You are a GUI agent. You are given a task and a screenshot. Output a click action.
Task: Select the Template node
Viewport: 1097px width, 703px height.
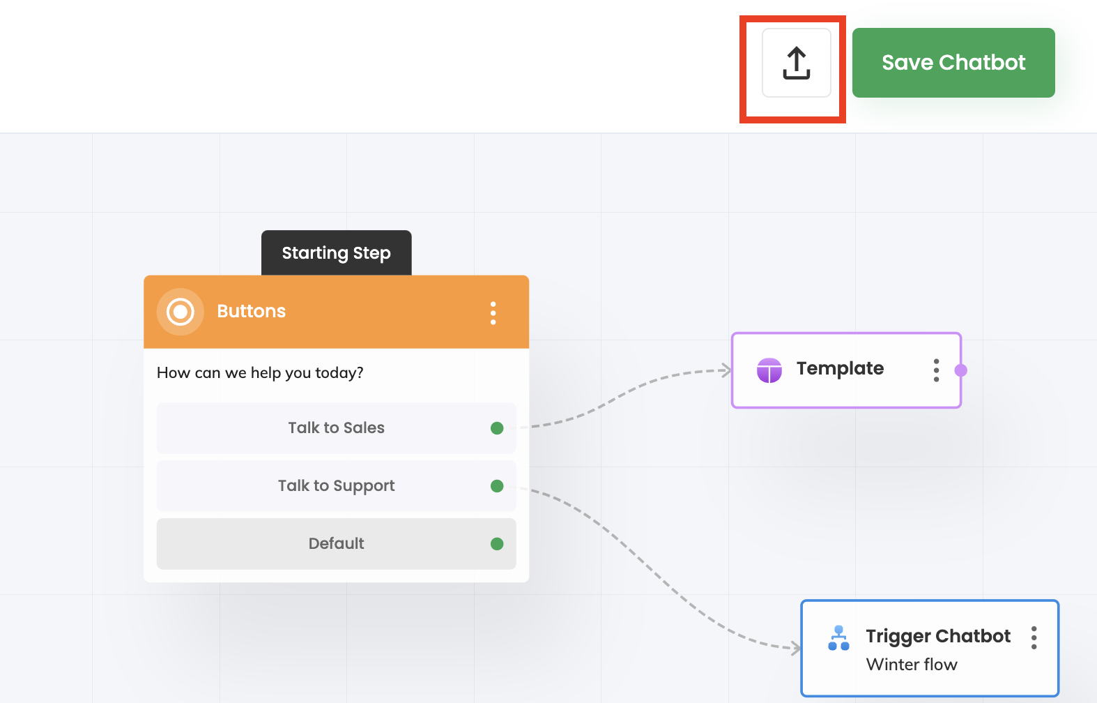[x=846, y=370]
